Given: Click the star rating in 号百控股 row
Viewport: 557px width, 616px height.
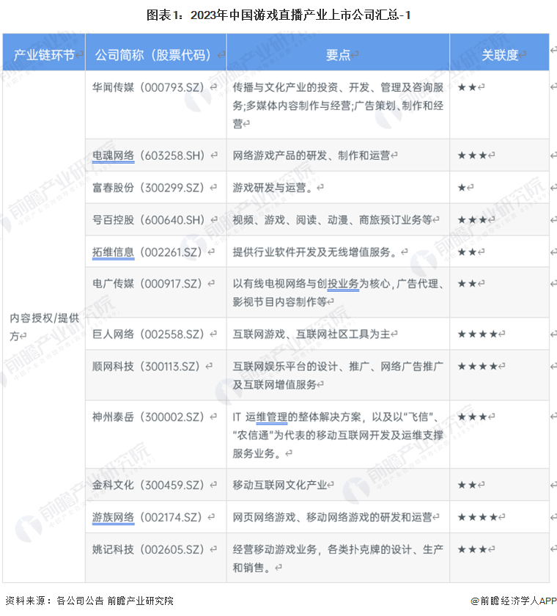Looking at the screenshot, I should [472, 219].
